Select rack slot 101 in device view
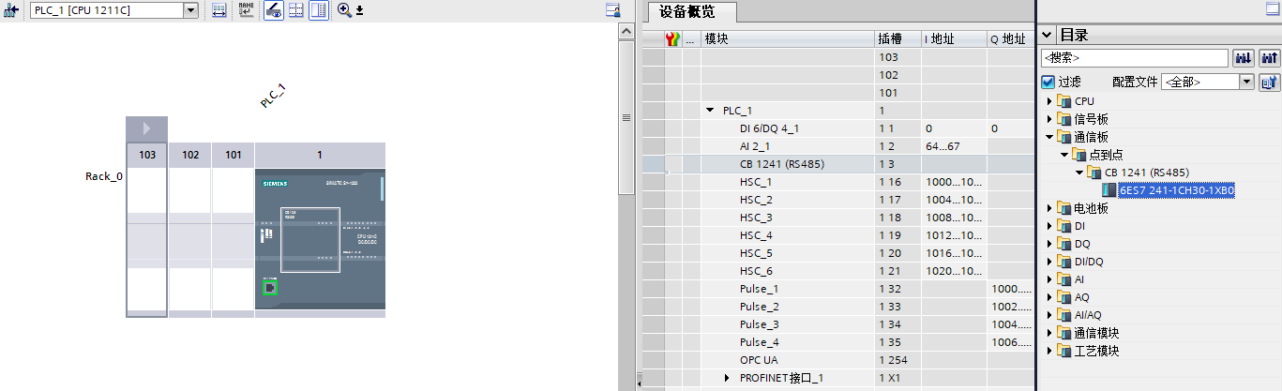Viewport: 1282px width, 391px height. click(233, 231)
